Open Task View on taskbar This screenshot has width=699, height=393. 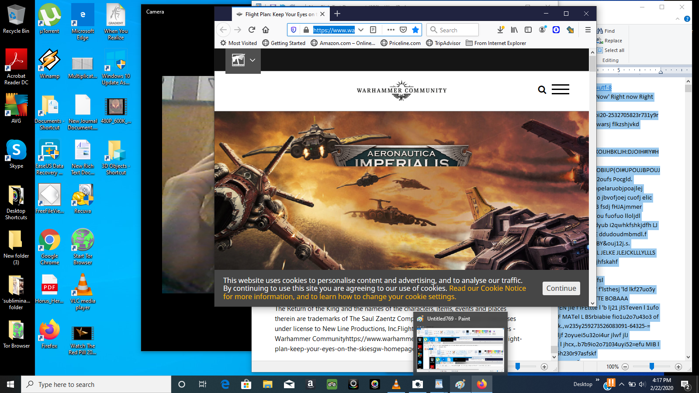[x=203, y=384]
